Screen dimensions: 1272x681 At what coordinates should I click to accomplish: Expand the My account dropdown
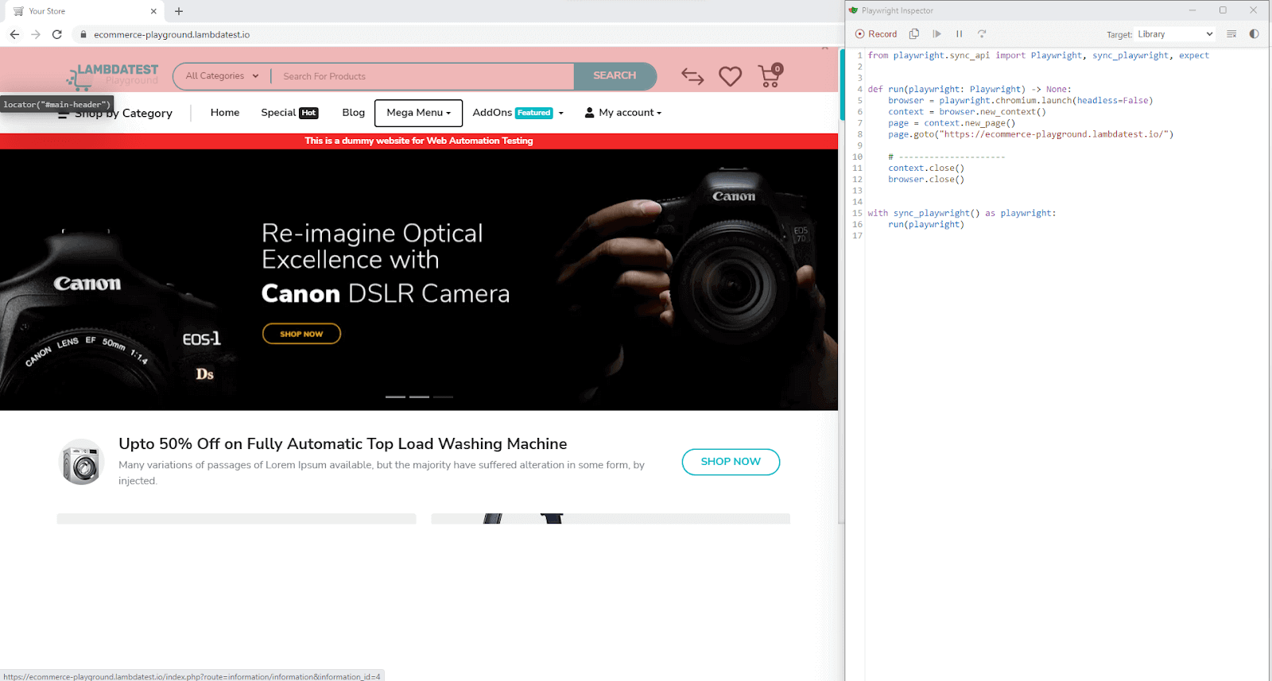point(623,113)
